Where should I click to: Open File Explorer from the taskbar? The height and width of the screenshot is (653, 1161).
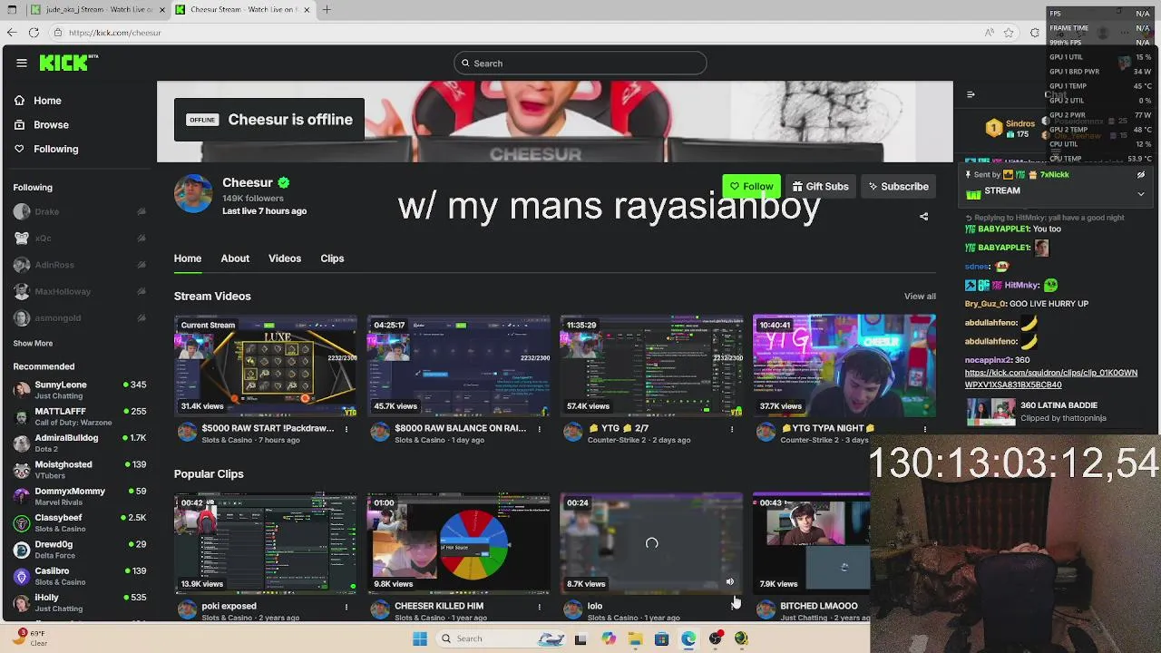(x=635, y=638)
